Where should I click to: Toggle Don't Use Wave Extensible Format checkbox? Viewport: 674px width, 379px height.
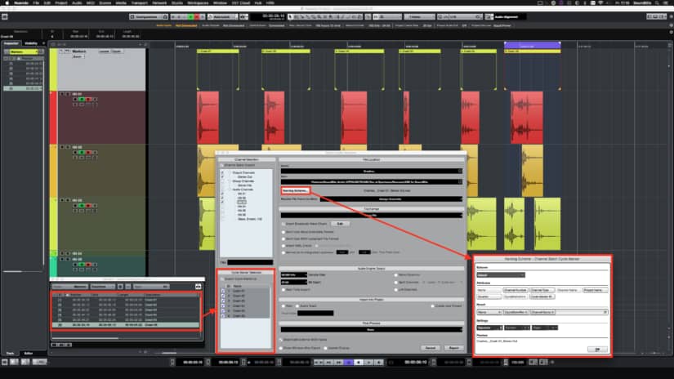click(283, 232)
